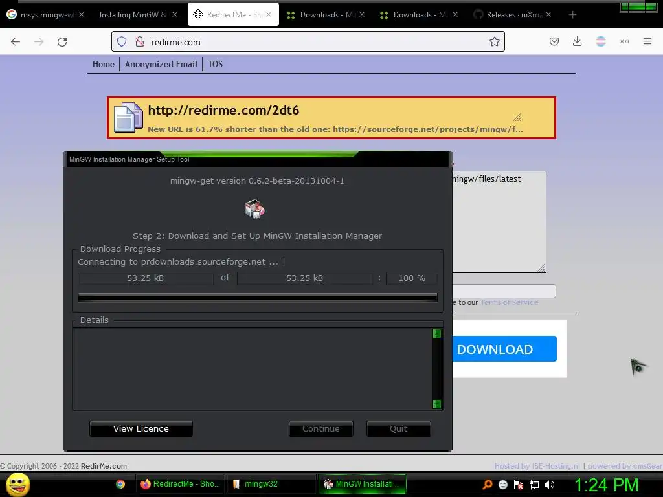Click the Details scrollbar down arrow

(x=437, y=404)
